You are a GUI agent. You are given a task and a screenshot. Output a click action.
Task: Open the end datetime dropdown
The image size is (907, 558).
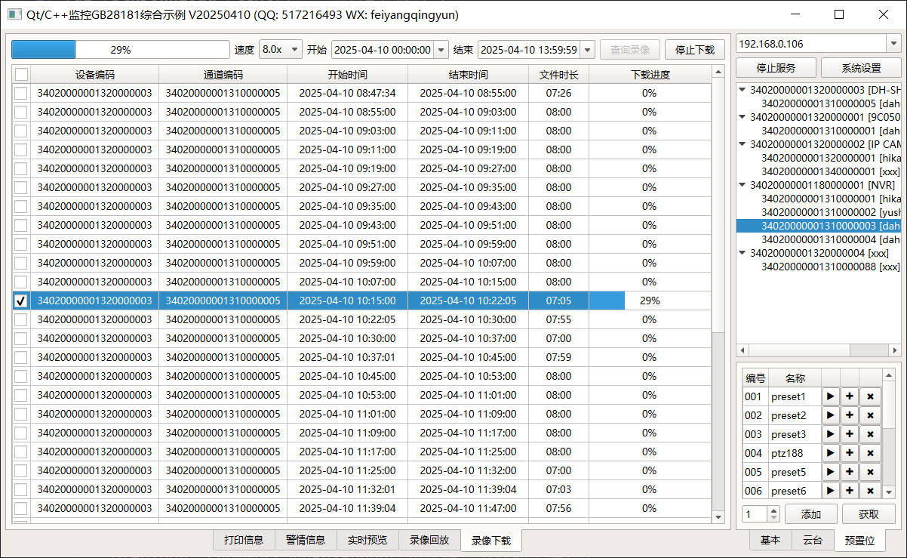pyautogui.click(x=587, y=50)
